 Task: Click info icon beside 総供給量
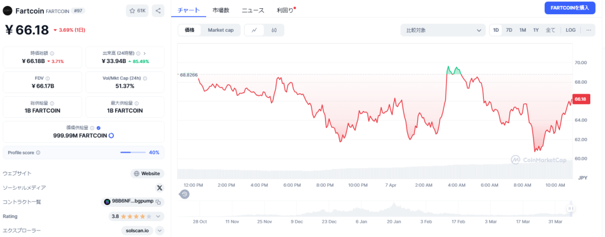(52, 103)
